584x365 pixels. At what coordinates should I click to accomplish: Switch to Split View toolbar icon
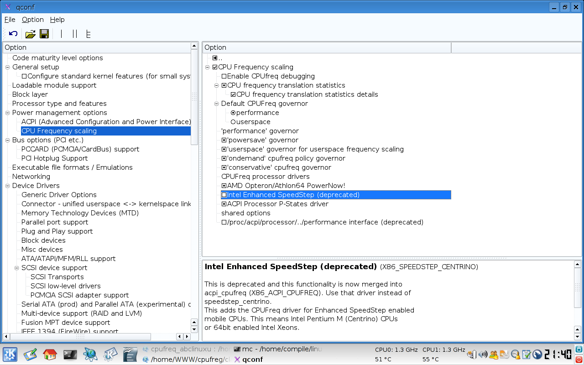(x=75, y=34)
